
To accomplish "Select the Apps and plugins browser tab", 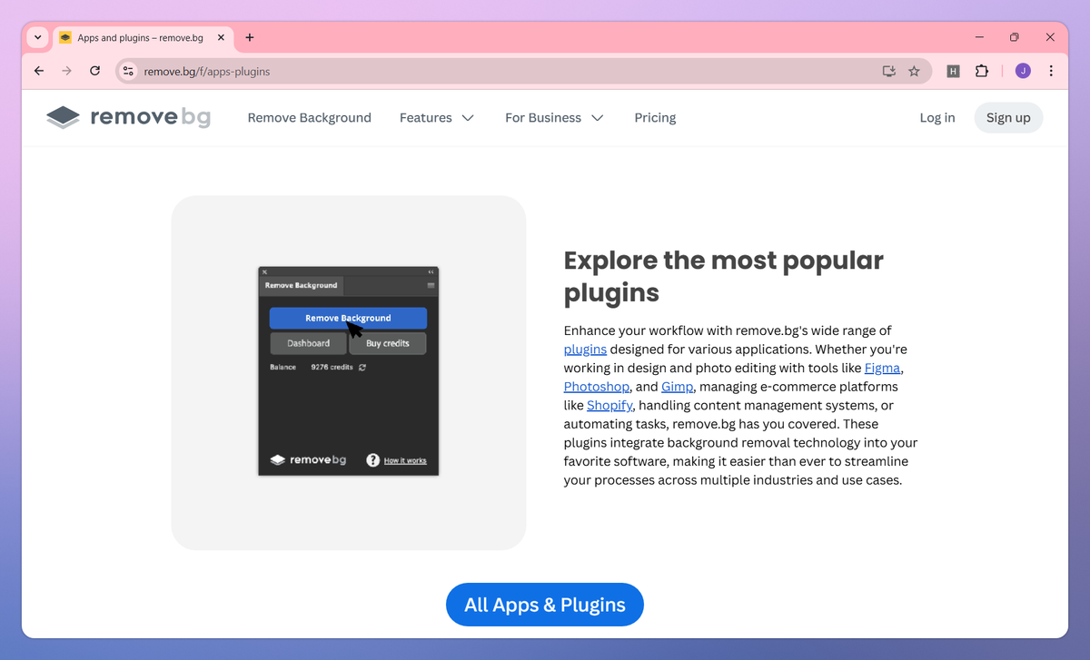I will pyautogui.click(x=143, y=37).
